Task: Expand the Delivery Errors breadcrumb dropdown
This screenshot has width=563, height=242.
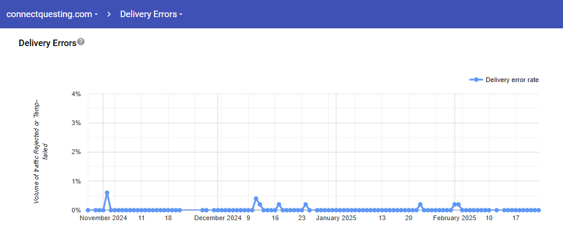Action: pyautogui.click(x=151, y=14)
